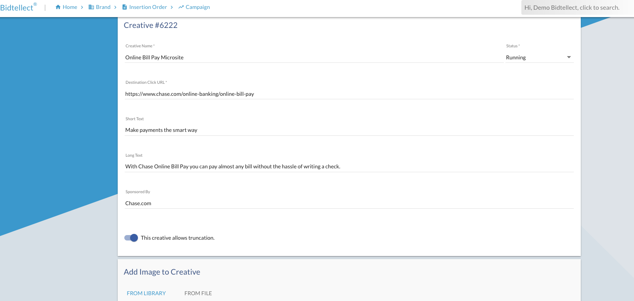Open the Brand breadcrumb link
The width and height of the screenshot is (634, 301).
(103, 7)
